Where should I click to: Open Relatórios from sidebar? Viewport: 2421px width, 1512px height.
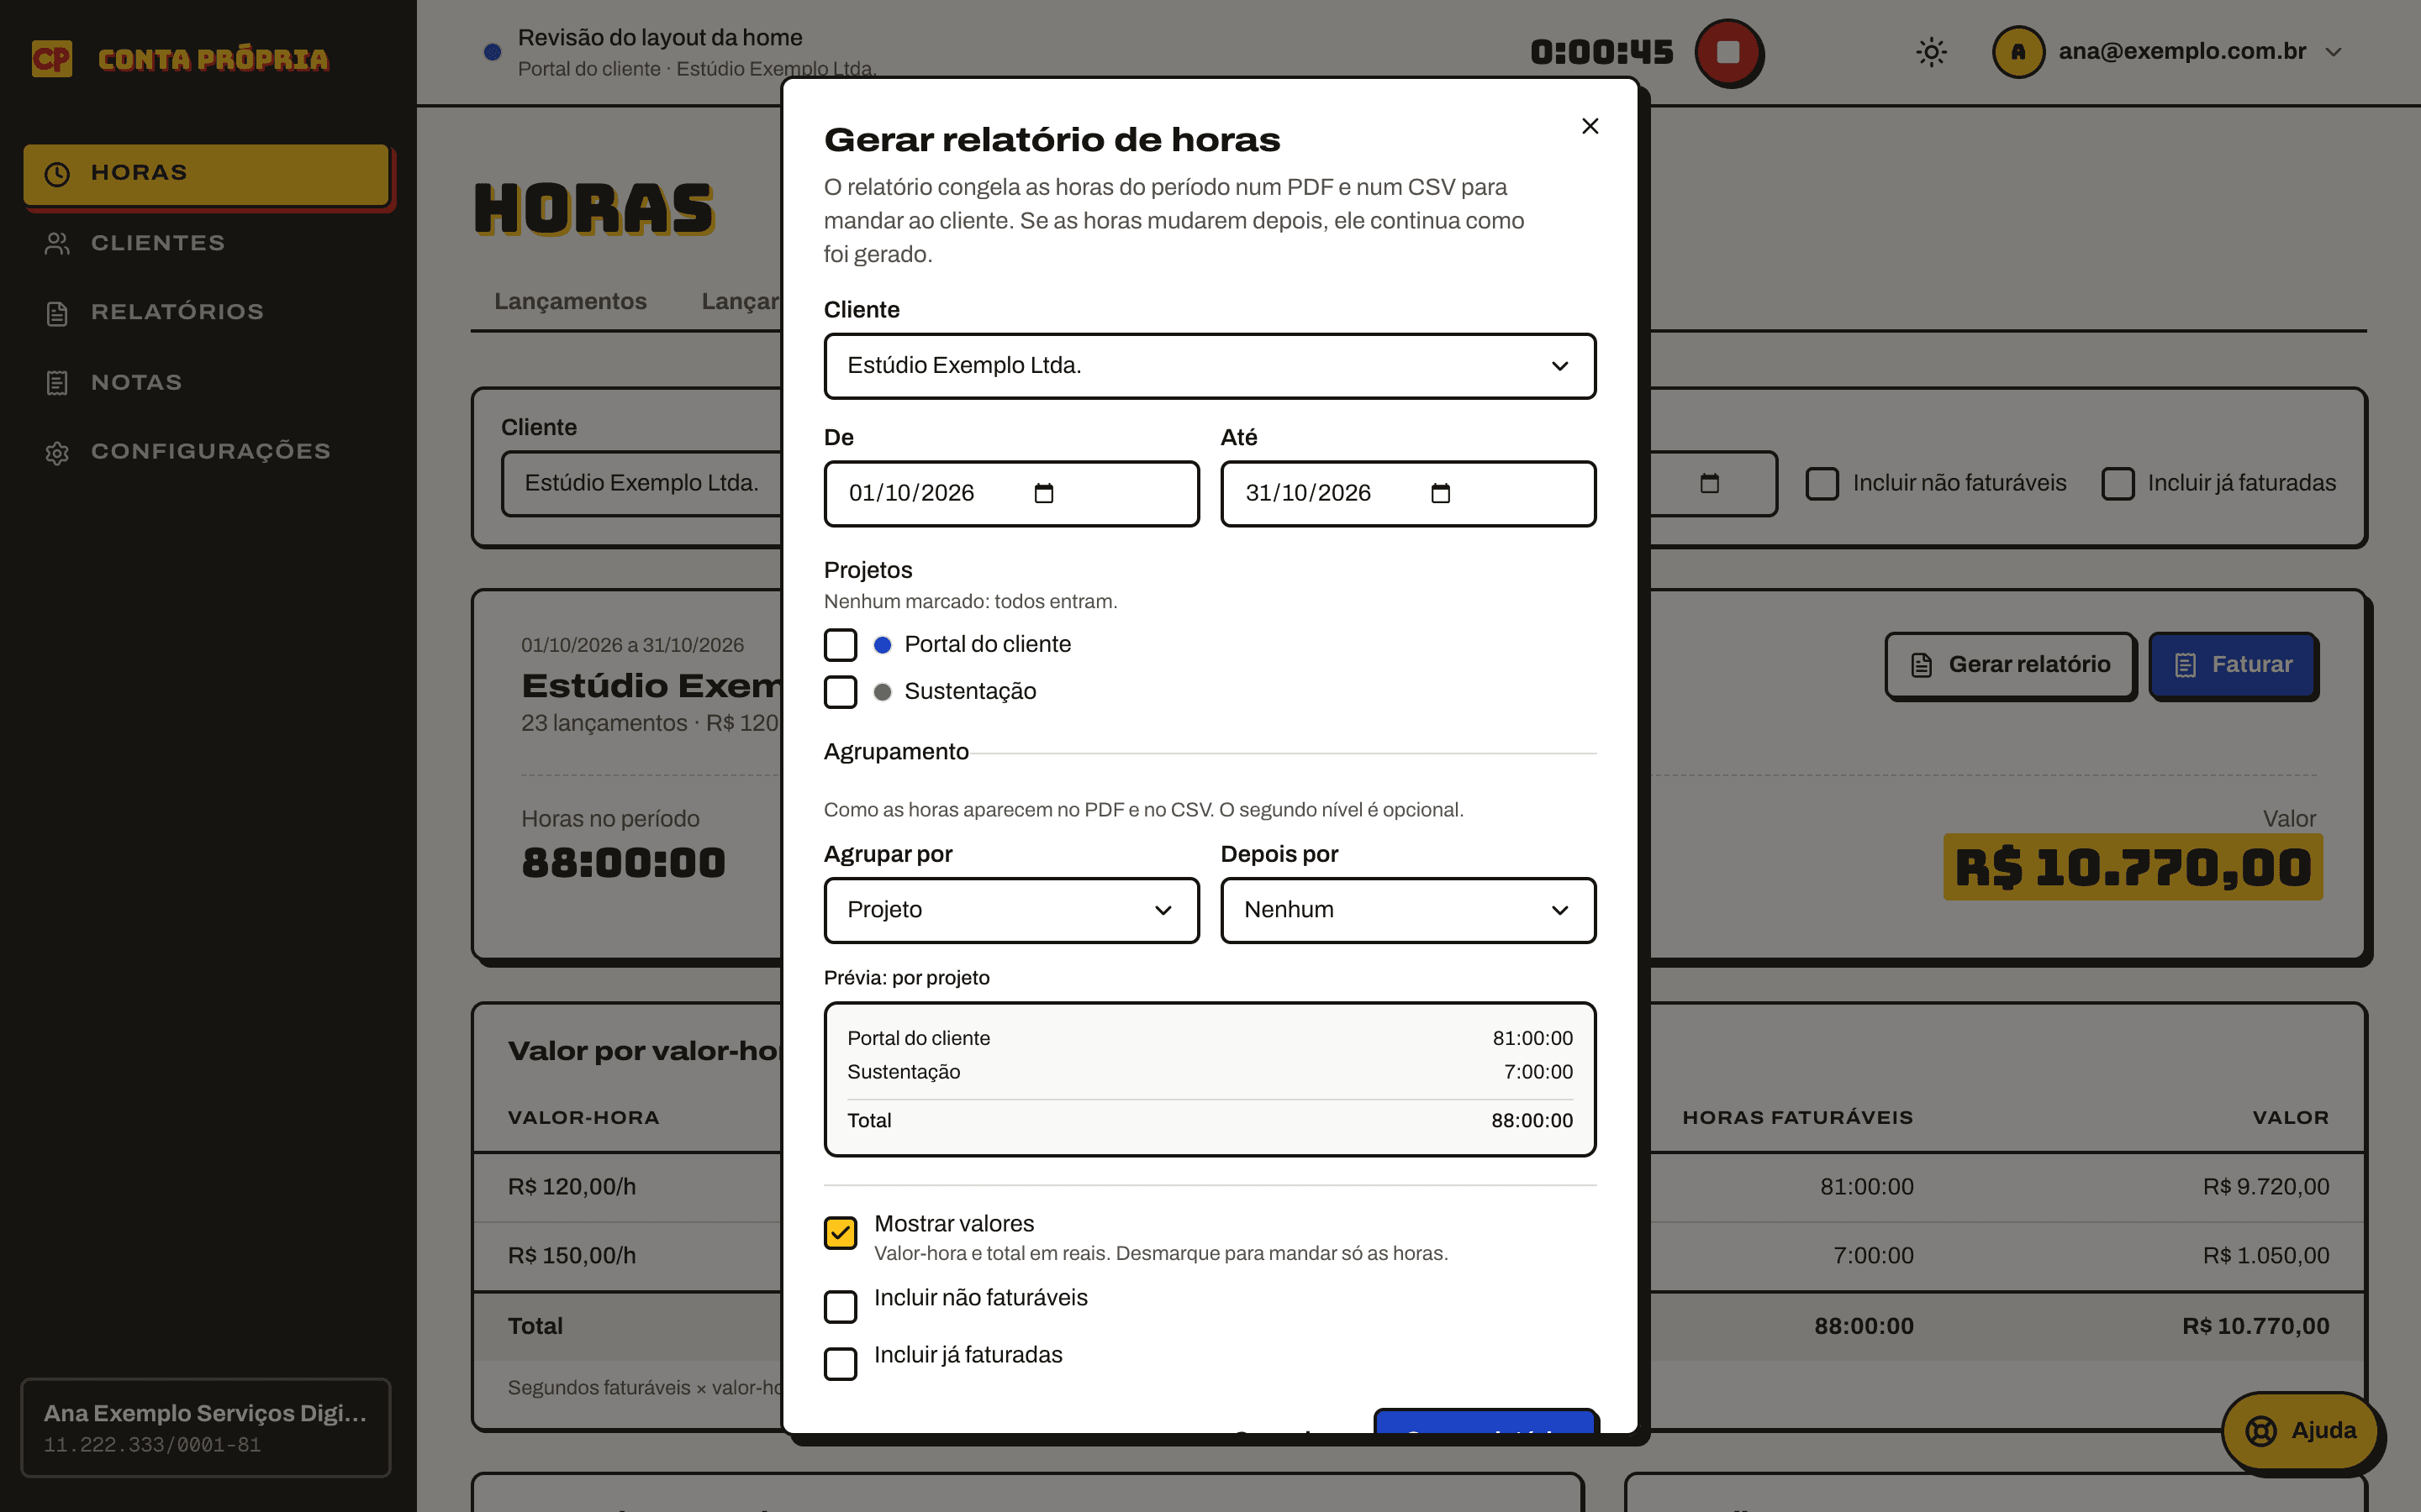[206, 312]
